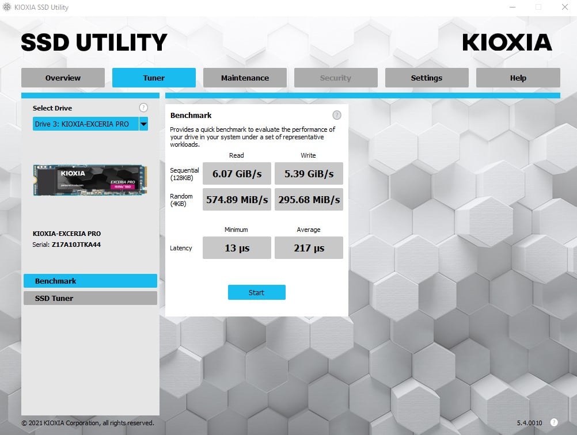Click the KIOXIA SSD Utility title bar icon

coord(6,7)
